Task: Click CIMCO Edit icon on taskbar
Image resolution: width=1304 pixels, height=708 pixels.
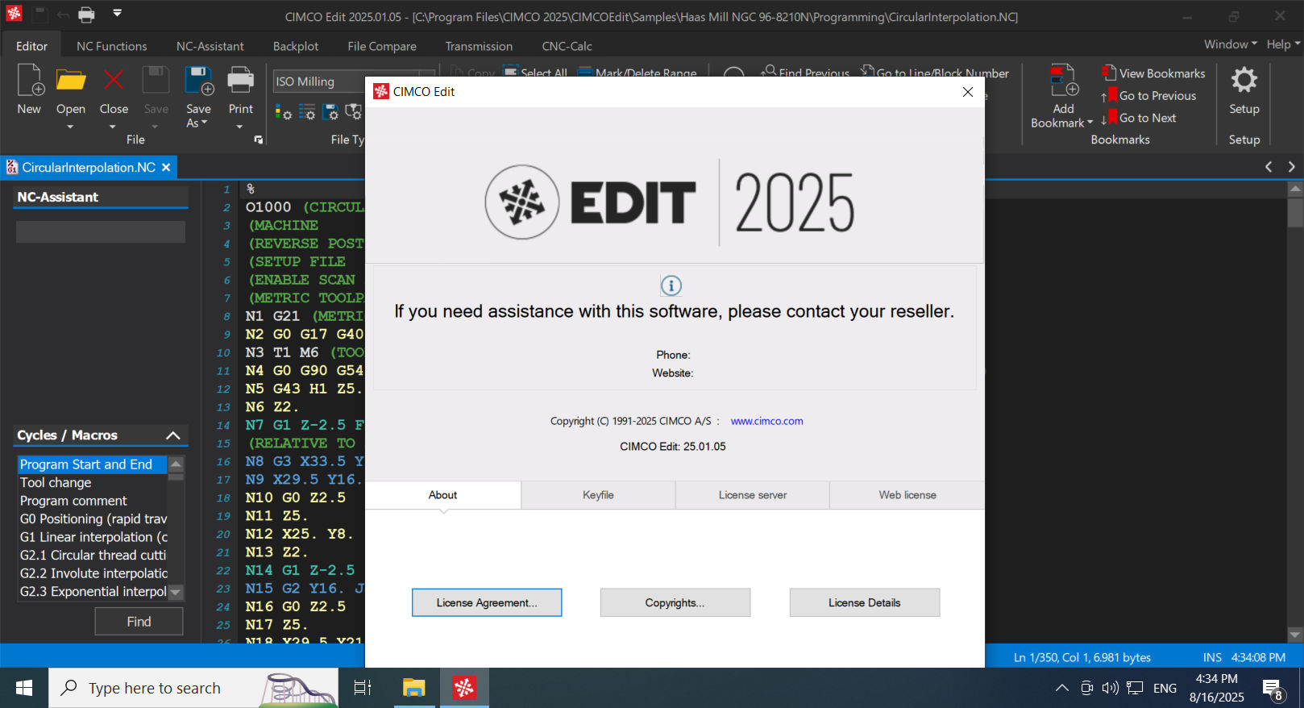Action: pyautogui.click(x=464, y=688)
